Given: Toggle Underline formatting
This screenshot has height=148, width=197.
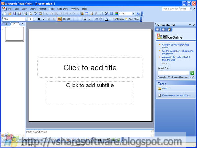Looking at the screenshot, I should (x=49, y=19).
